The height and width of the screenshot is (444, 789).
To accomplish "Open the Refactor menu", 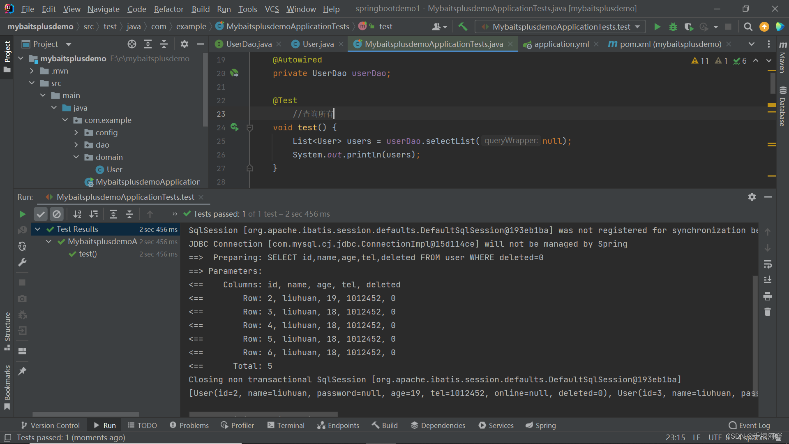I will pos(168,9).
